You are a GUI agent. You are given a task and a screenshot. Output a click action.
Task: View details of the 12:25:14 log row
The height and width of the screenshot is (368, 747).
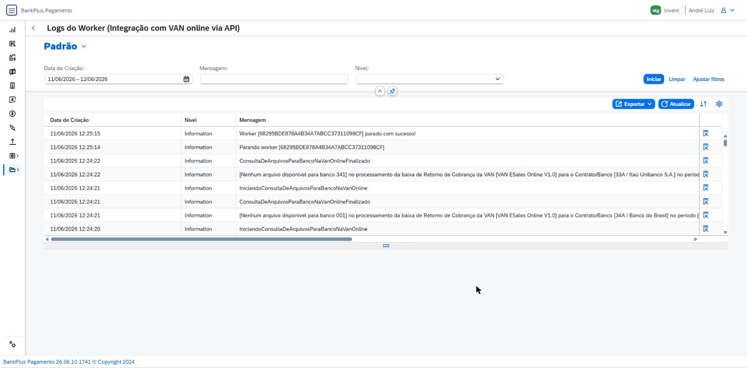(x=706, y=147)
